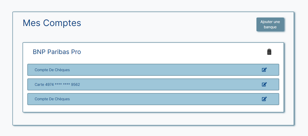Screen dimensions: 308x136
Task: Click the digits 4974 in card row
Action: [50, 85]
